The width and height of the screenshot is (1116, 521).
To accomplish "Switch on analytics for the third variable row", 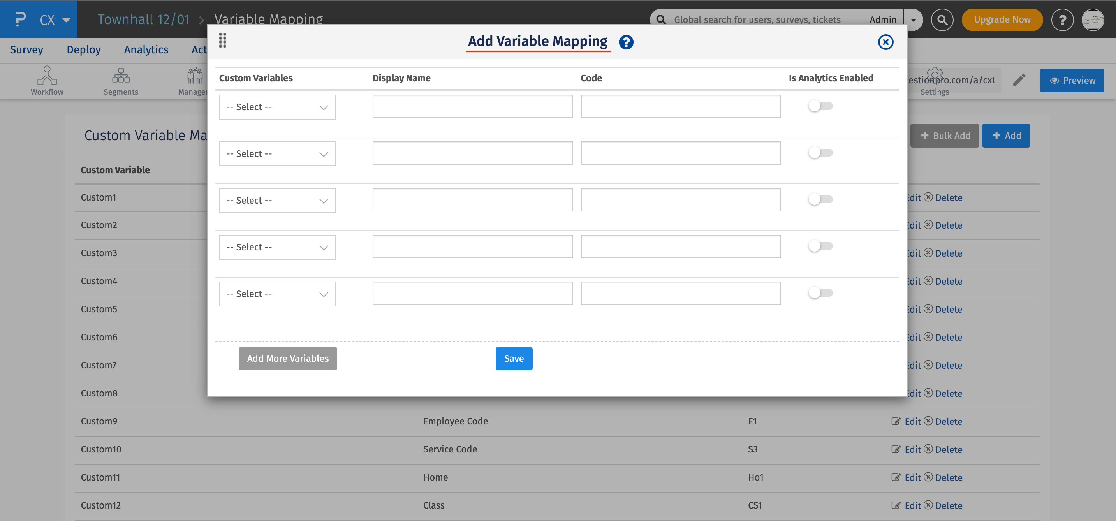I will tap(820, 199).
